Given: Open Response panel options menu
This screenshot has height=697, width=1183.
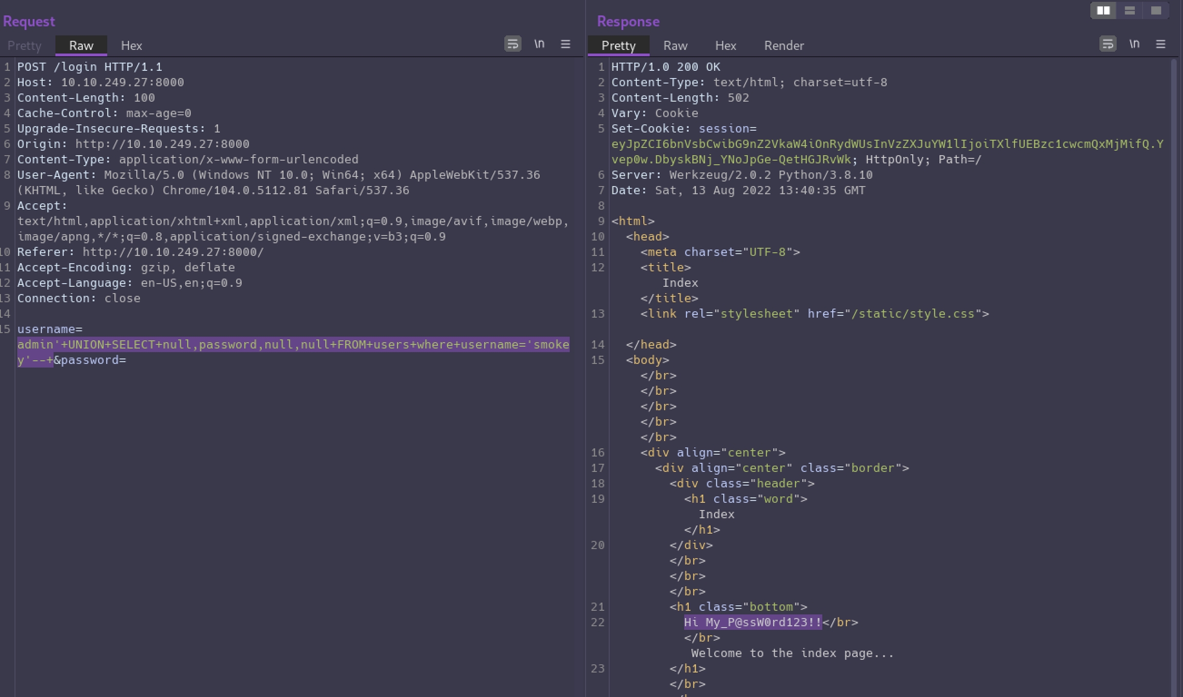Looking at the screenshot, I should tap(1160, 44).
